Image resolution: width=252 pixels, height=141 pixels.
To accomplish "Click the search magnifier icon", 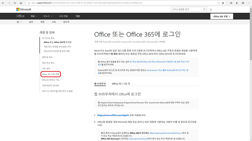I will [204, 9].
